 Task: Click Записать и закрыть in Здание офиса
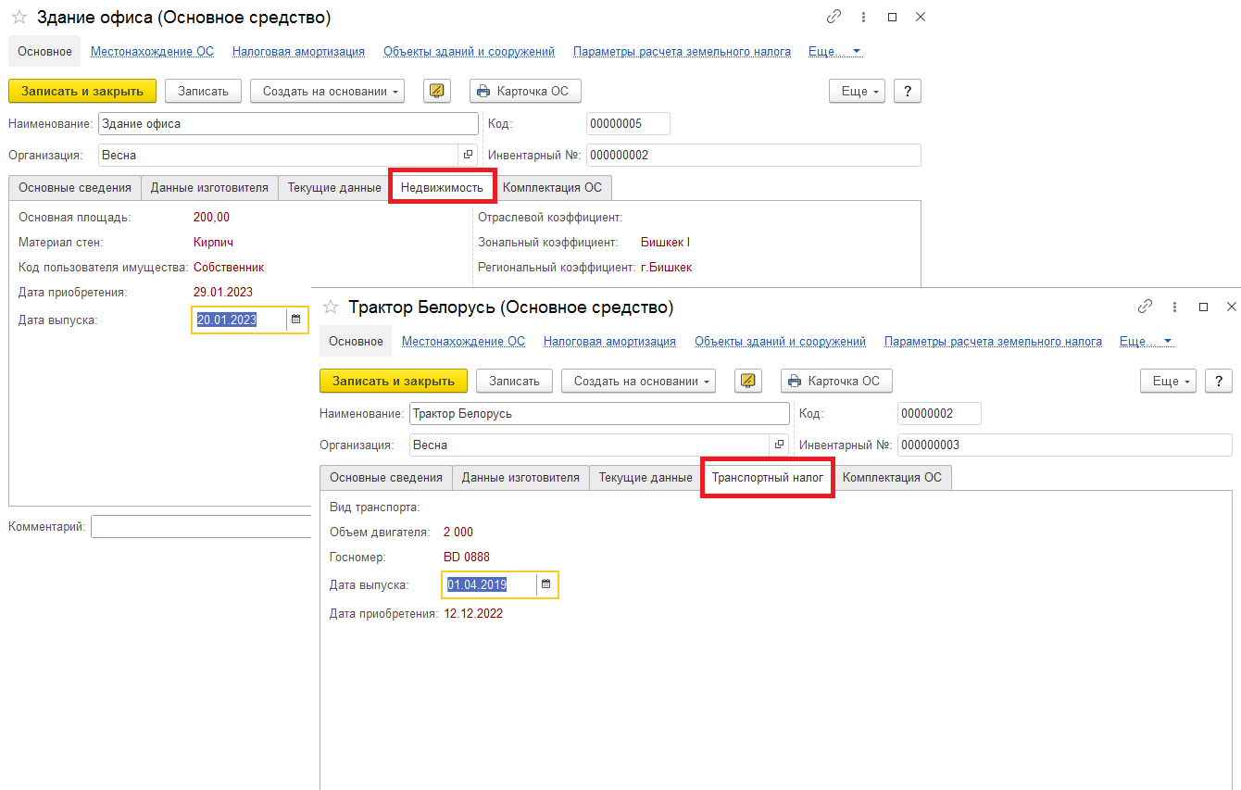pyautogui.click(x=82, y=91)
